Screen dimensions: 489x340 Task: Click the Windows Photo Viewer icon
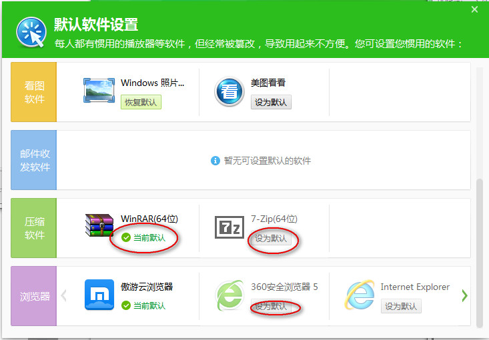pyautogui.click(x=99, y=91)
